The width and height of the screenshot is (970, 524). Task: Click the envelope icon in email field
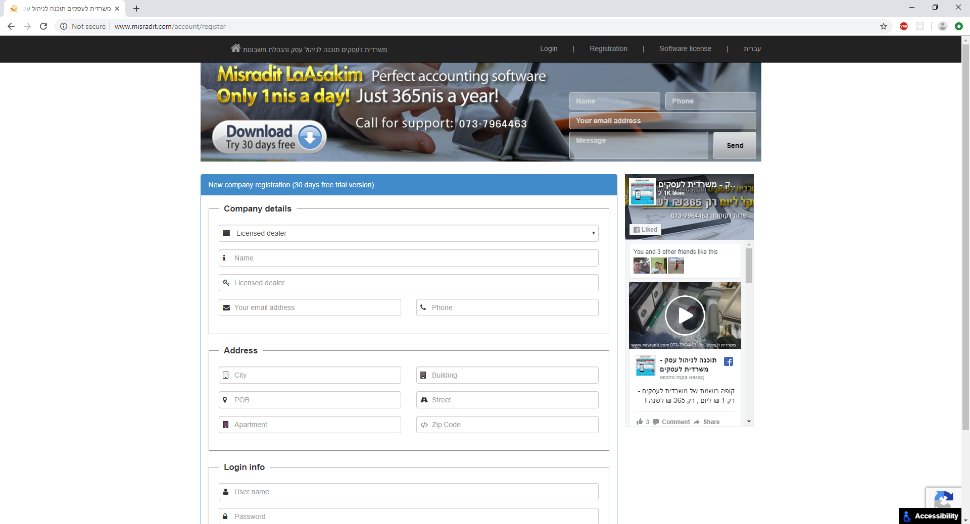pyautogui.click(x=226, y=307)
